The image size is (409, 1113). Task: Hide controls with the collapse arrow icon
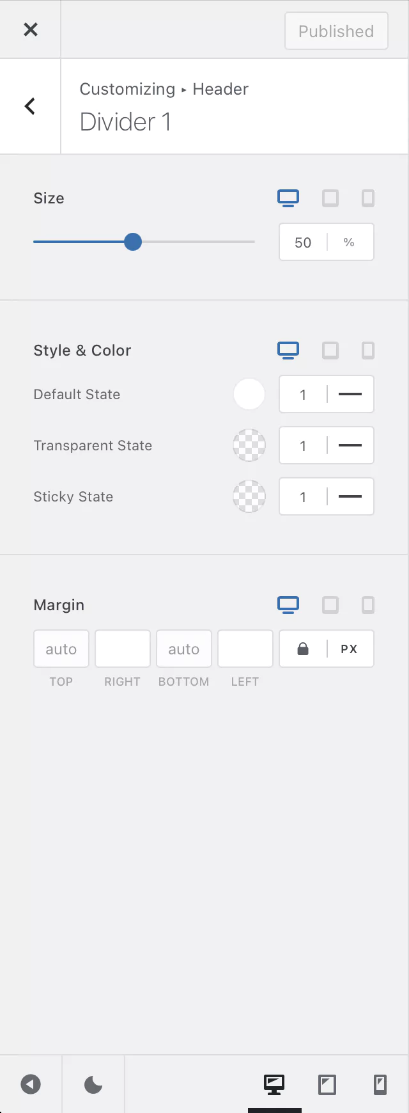(31, 1085)
